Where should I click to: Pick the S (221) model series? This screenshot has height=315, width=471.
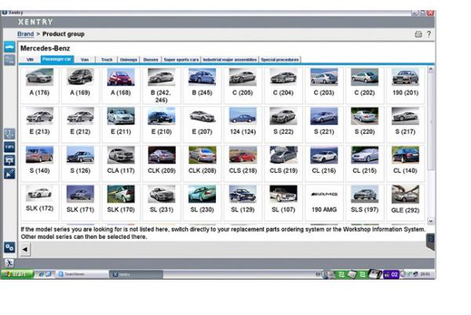coord(323,124)
